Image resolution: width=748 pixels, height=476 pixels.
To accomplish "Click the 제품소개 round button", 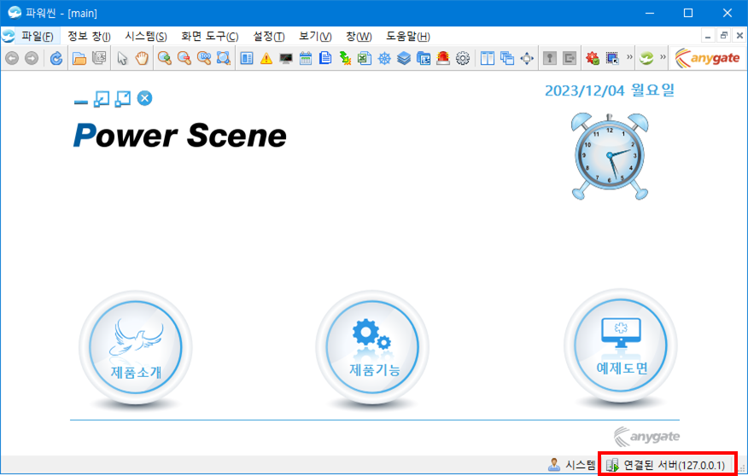I will (x=136, y=347).
